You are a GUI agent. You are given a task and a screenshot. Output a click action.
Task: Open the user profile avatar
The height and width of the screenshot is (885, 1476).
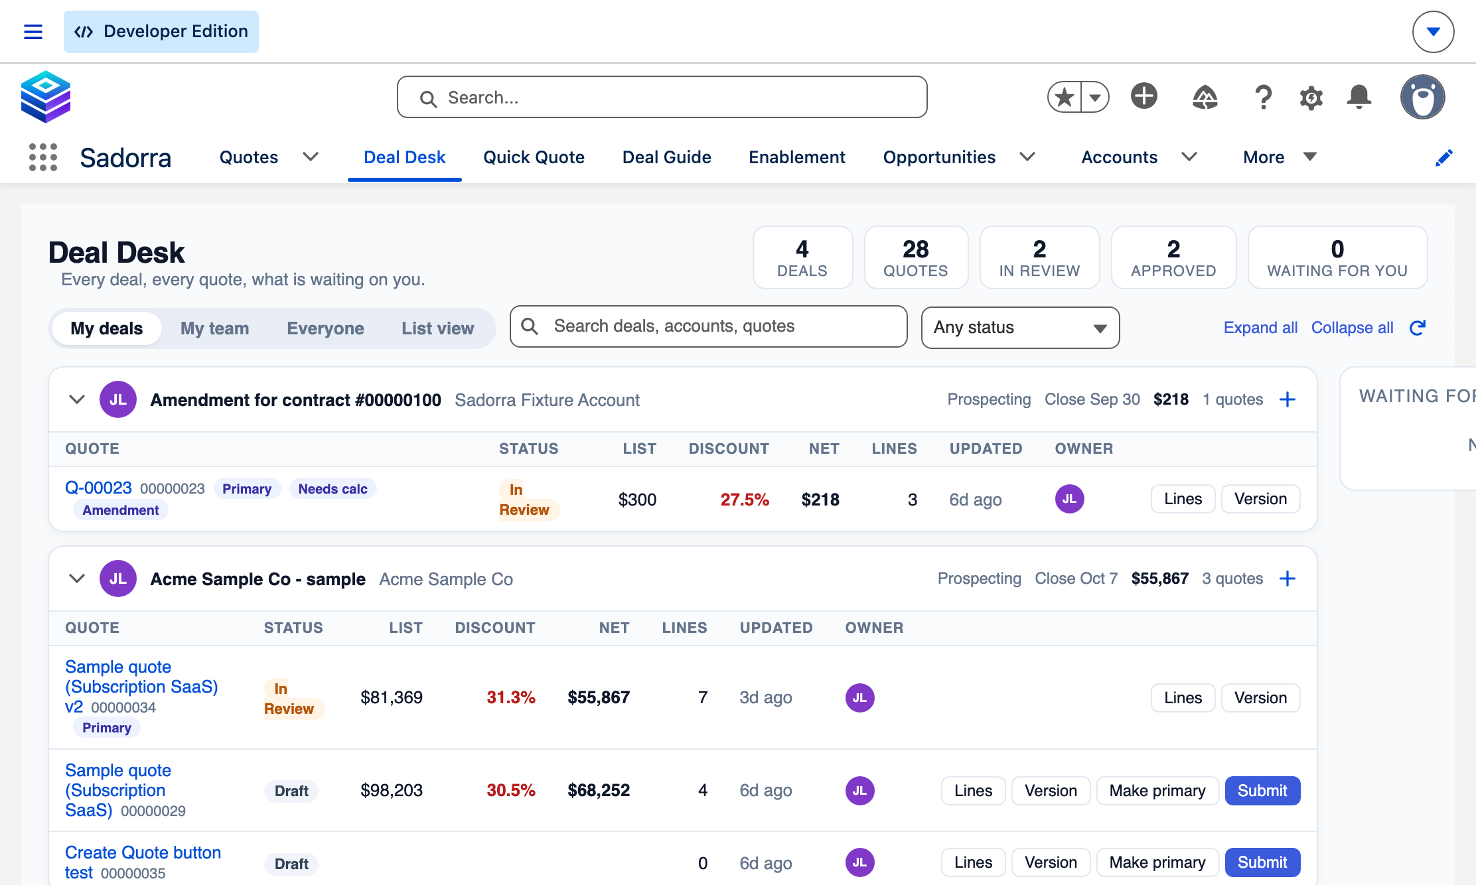coord(1423,97)
